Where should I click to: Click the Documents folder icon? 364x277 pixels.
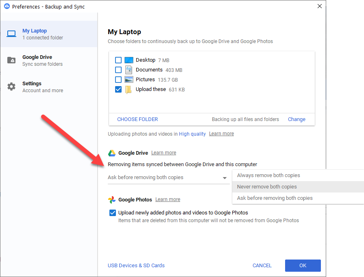point(129,70)
